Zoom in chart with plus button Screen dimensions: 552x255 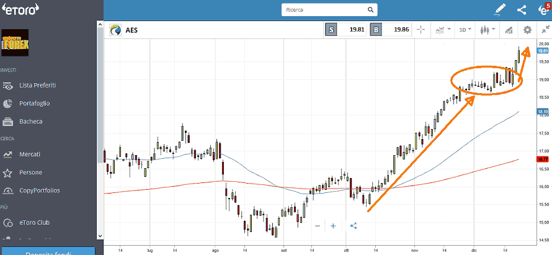(x=333, y=226)
